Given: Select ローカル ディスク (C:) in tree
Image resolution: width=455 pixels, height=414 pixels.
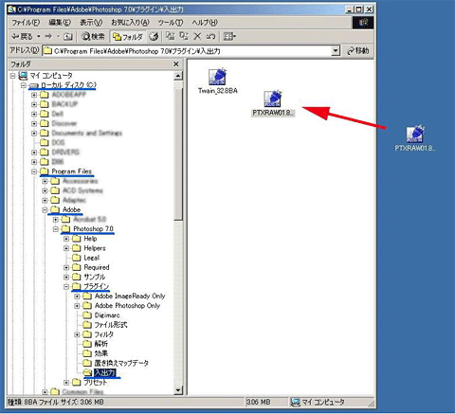Looking at the screenshot, I should coord(68,85).
